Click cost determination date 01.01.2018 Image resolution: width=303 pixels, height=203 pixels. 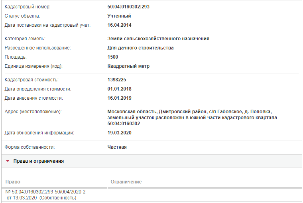click(x=119, y=89)
